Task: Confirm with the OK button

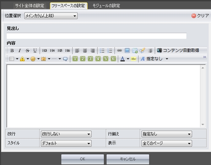Action: click(82, 159)
